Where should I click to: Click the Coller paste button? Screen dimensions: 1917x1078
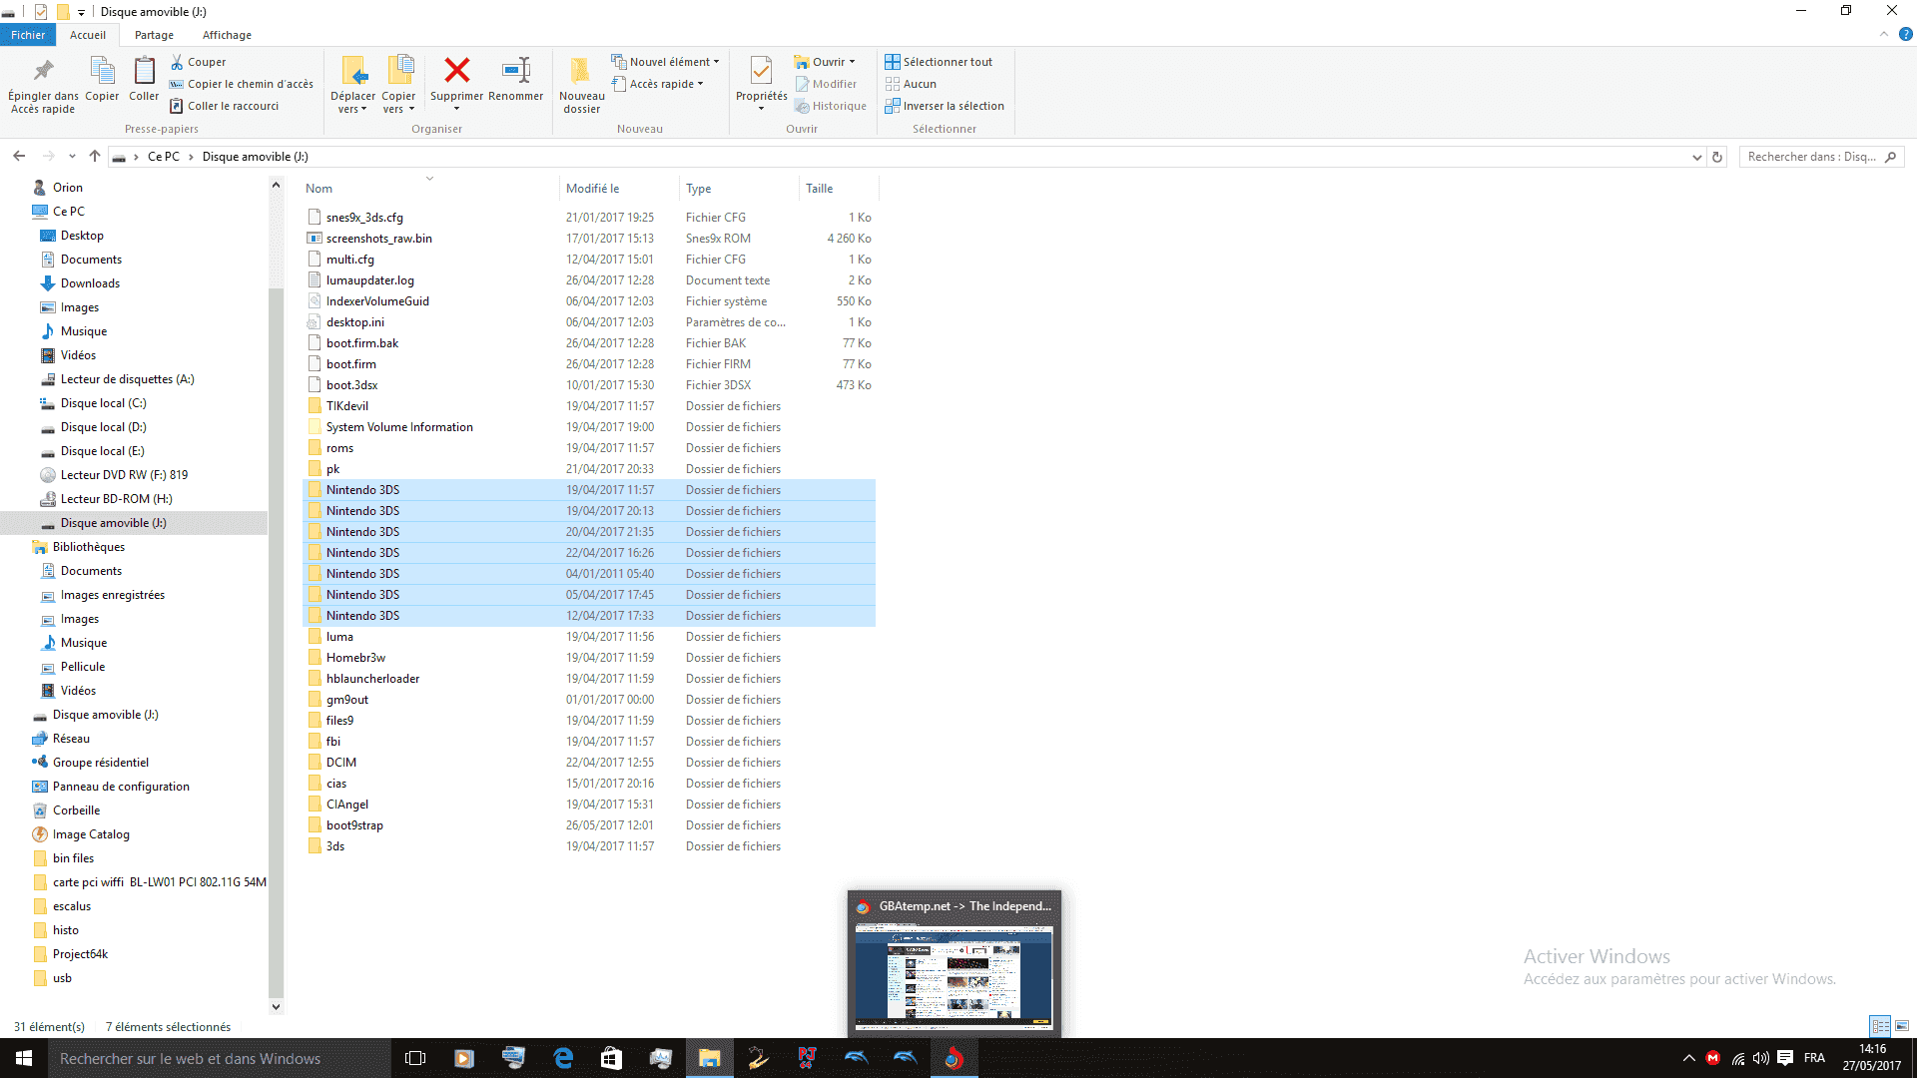144,80
